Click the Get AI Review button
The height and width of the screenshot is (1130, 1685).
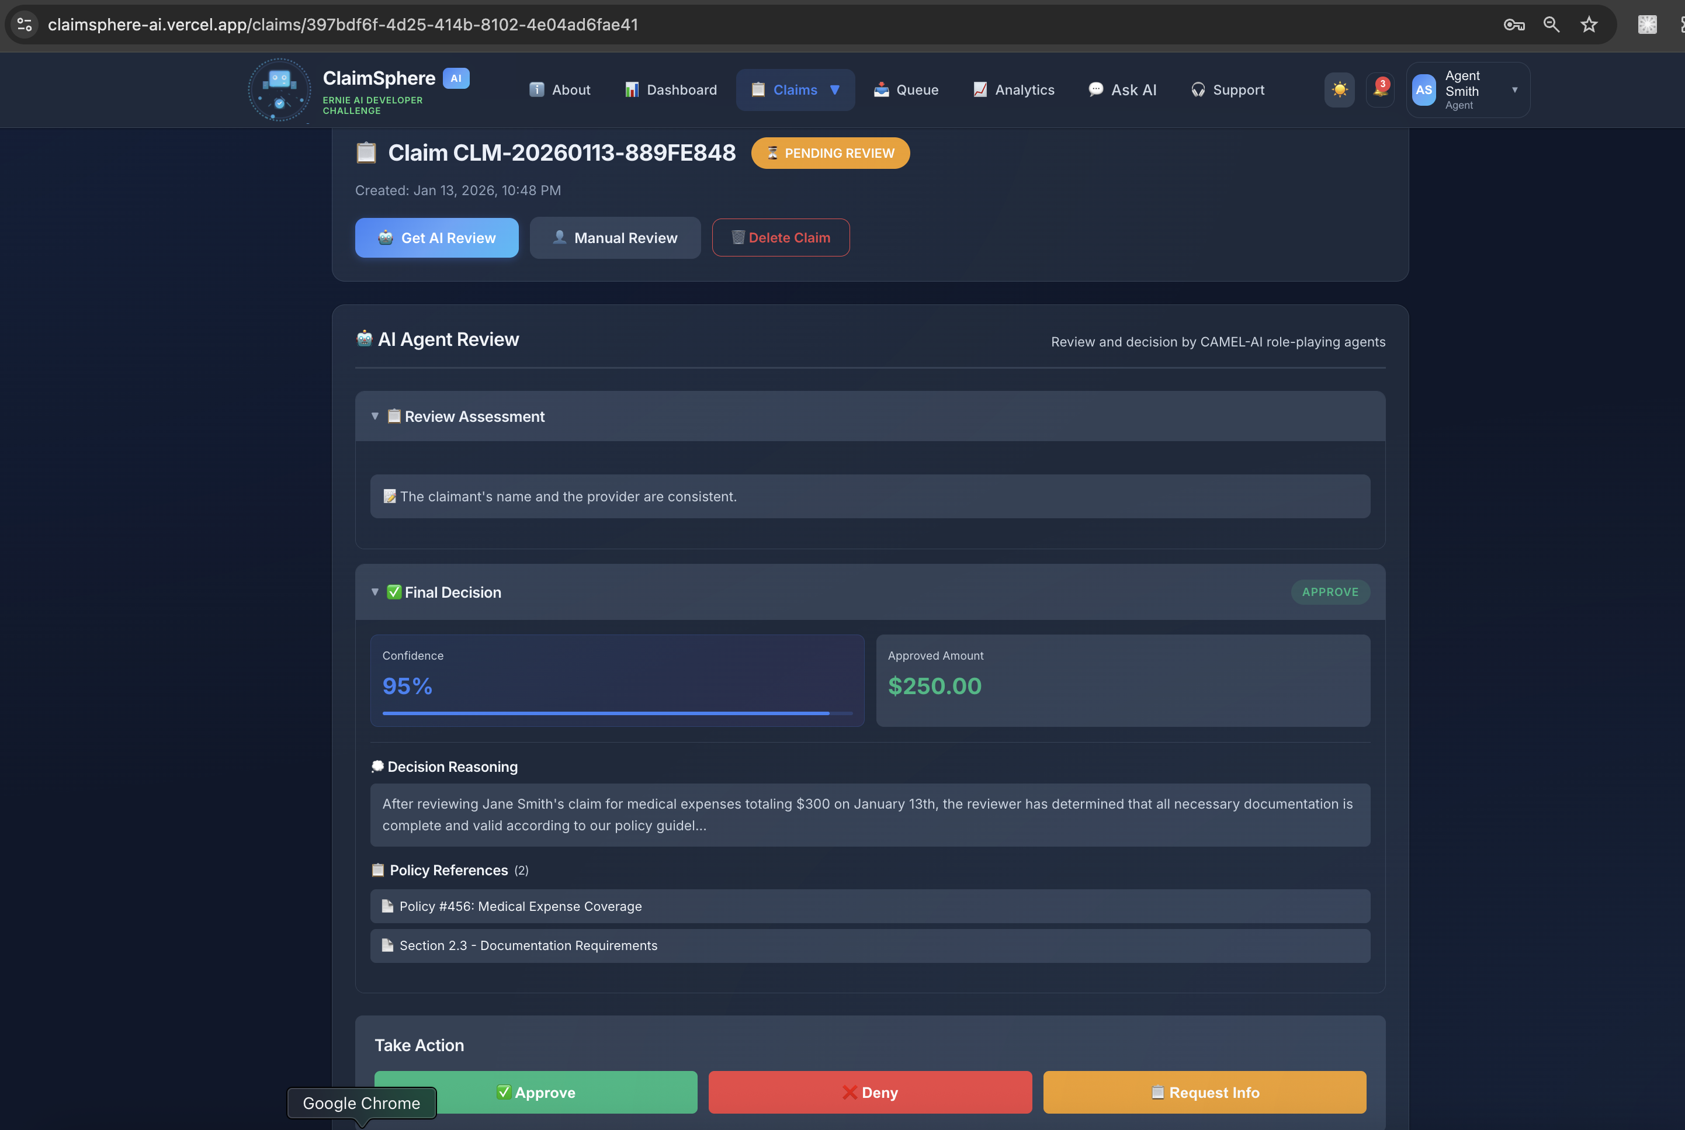click(x=436, y=238)
